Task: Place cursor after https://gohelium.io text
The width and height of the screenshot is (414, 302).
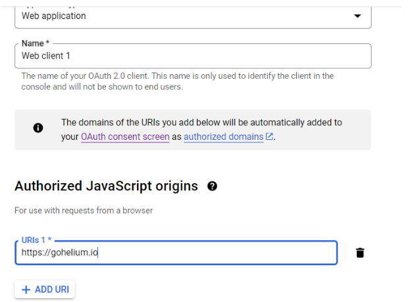Action: [98, 253]
